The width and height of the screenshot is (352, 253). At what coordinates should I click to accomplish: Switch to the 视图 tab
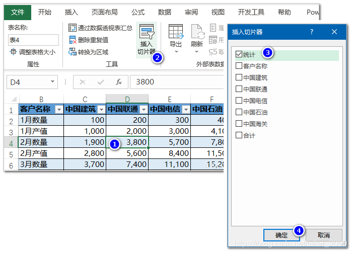[x=218, y=12]
